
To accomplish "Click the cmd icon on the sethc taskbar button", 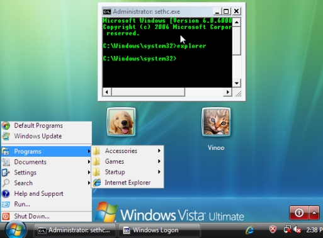I will 42,230.
